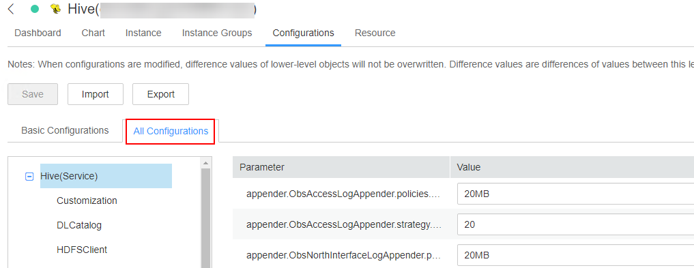This screenshot has height=268, width=694.
Task: Click the Hive bee logo icon
Action: point(56,9)
